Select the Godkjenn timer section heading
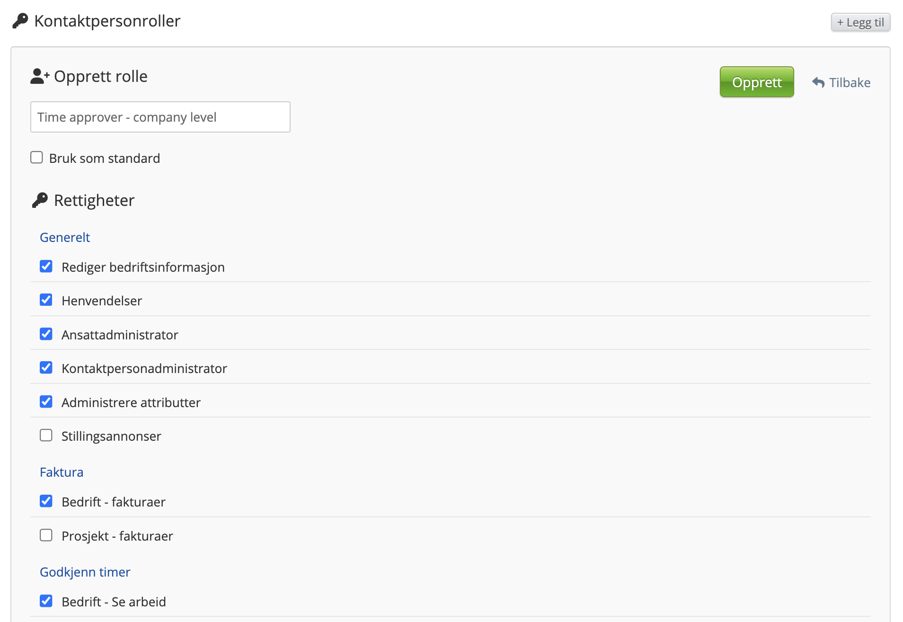 (x=85, y=572)
